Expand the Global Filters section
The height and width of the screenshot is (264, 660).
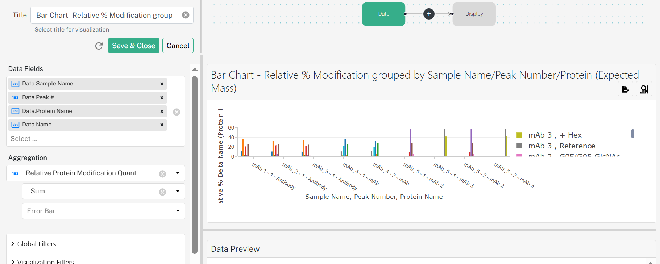pos(96,244)
